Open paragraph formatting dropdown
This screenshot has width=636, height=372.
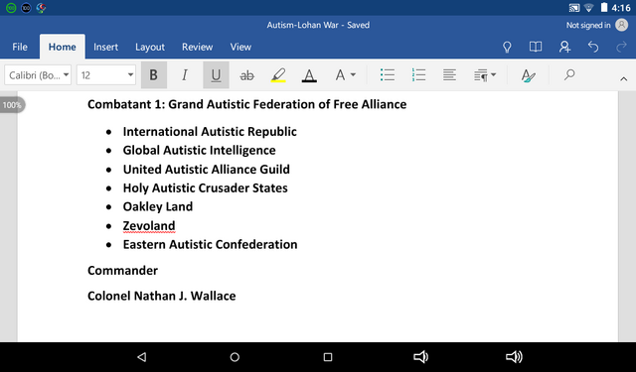(485, 74)
